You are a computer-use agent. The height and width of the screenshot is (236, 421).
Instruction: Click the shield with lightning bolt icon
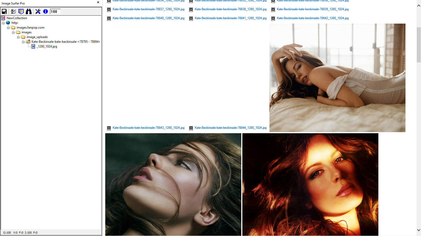(x=21, y=12)
